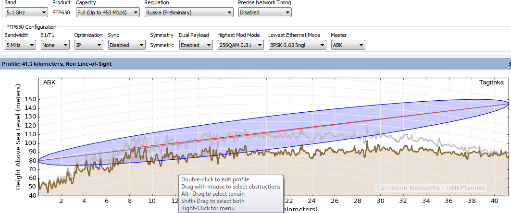Open the Precise Network Timing dropdown
The height and width of the screenshot is (213, 511).
[x=264, y=12]
